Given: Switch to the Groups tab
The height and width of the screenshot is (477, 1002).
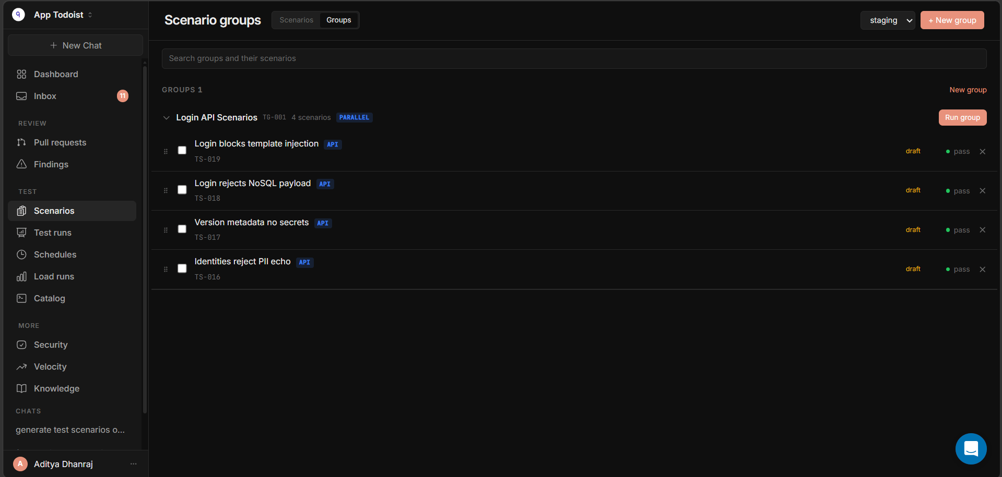Looking at the screenshot, I should coord(339,20).
